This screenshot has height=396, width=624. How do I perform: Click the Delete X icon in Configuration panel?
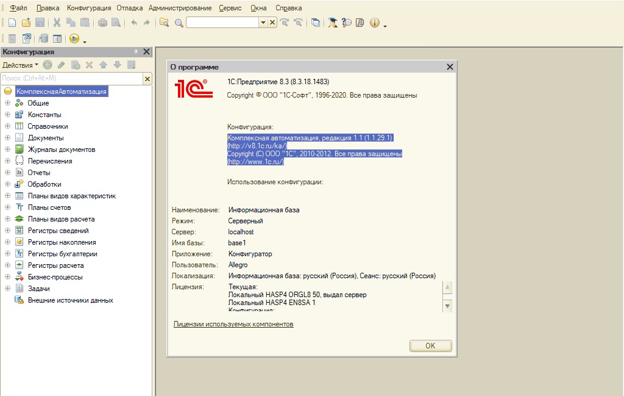pos(89,65)
